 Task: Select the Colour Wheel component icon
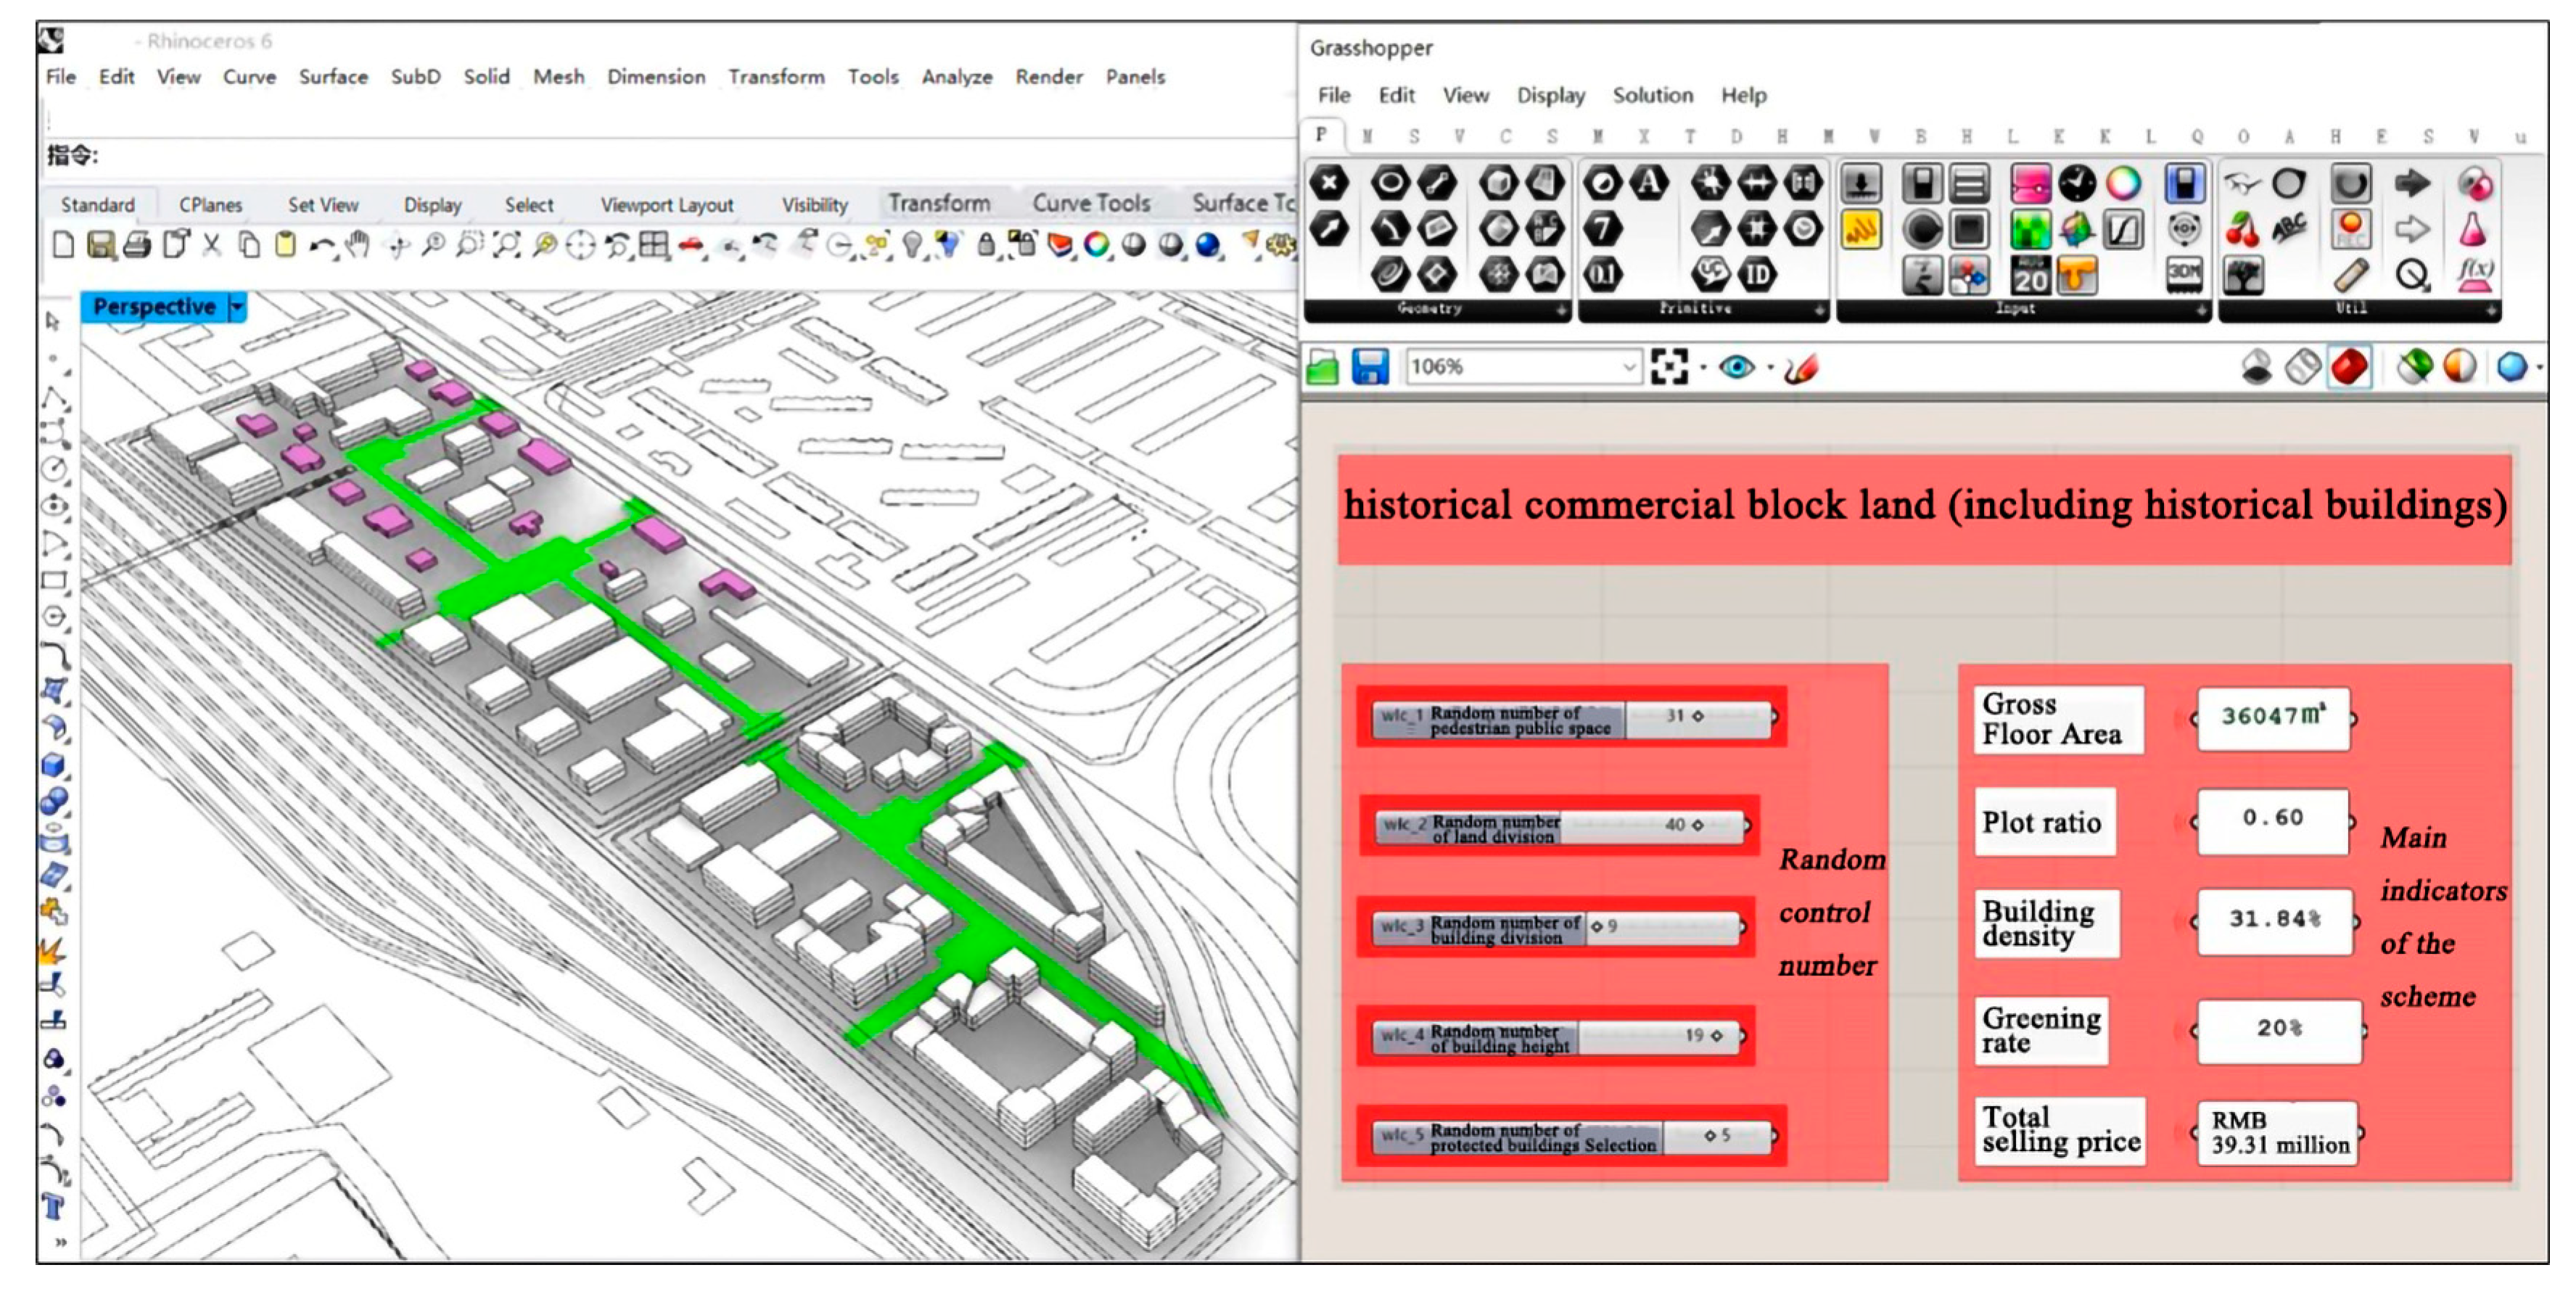[x=2123, y=184]
